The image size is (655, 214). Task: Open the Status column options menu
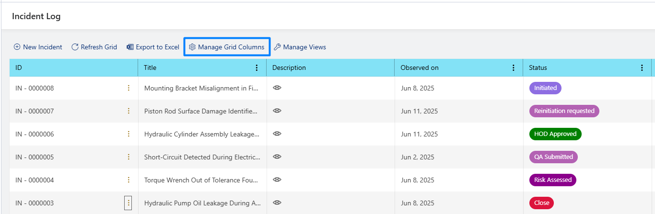[x=642, y=68]
